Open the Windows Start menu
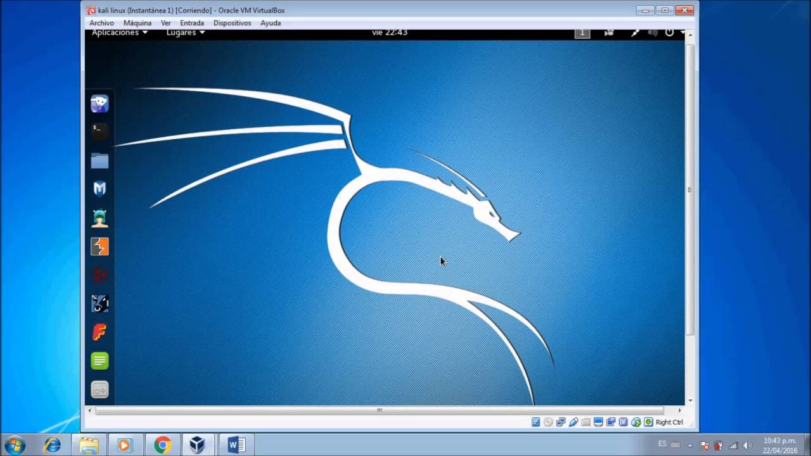811x456 pixels. (x=14, y=445)
